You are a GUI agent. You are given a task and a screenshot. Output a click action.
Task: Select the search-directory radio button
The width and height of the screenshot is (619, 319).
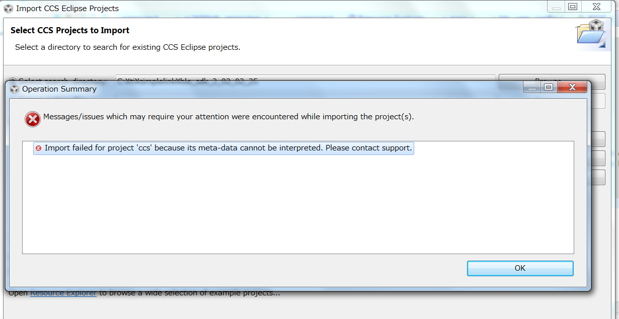click(x=13, y=81)
